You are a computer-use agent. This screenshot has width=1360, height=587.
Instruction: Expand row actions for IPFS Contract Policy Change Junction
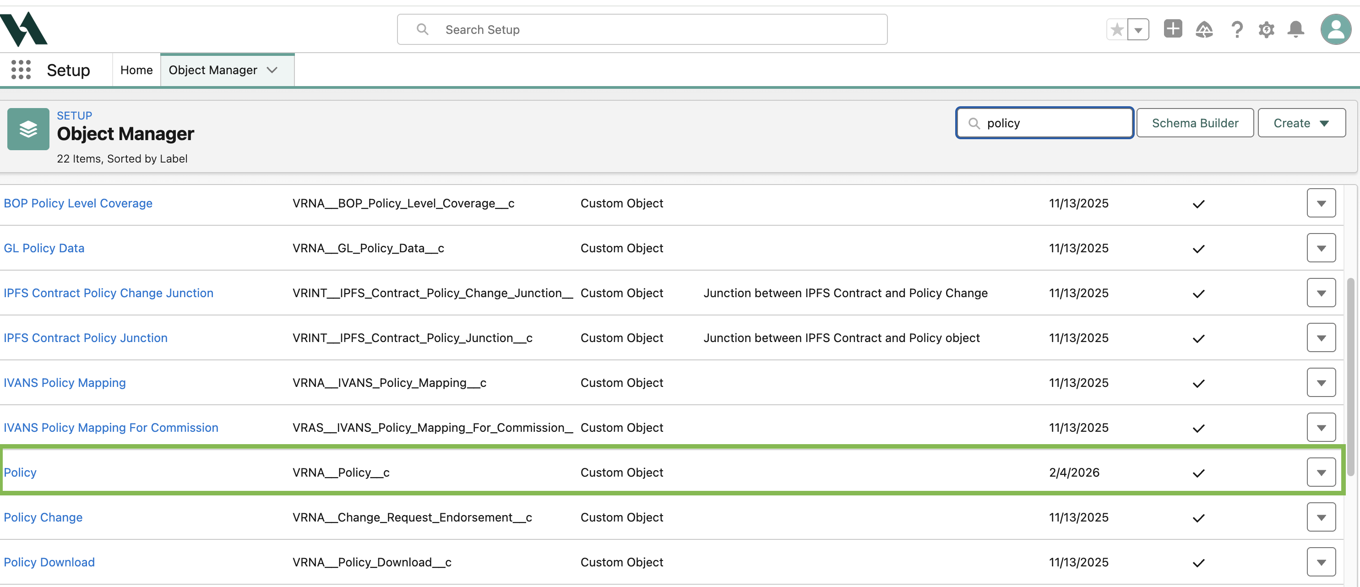coord(1321,293)
